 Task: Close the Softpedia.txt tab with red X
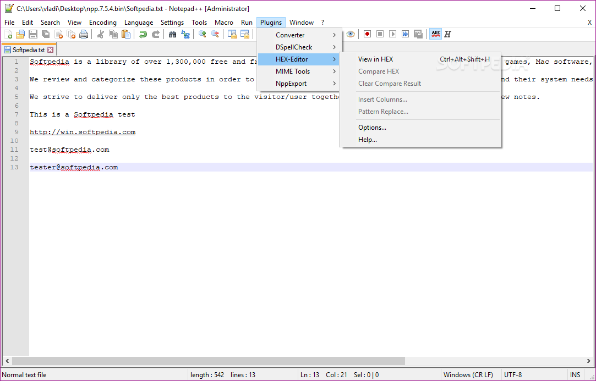click(50, 50)
